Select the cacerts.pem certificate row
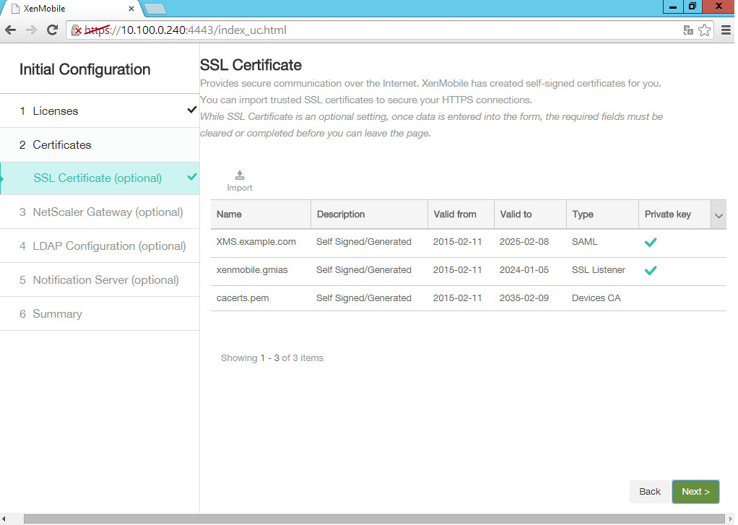Image resolution: width=738 pixels, height=525 pixels. click(469, 298)
